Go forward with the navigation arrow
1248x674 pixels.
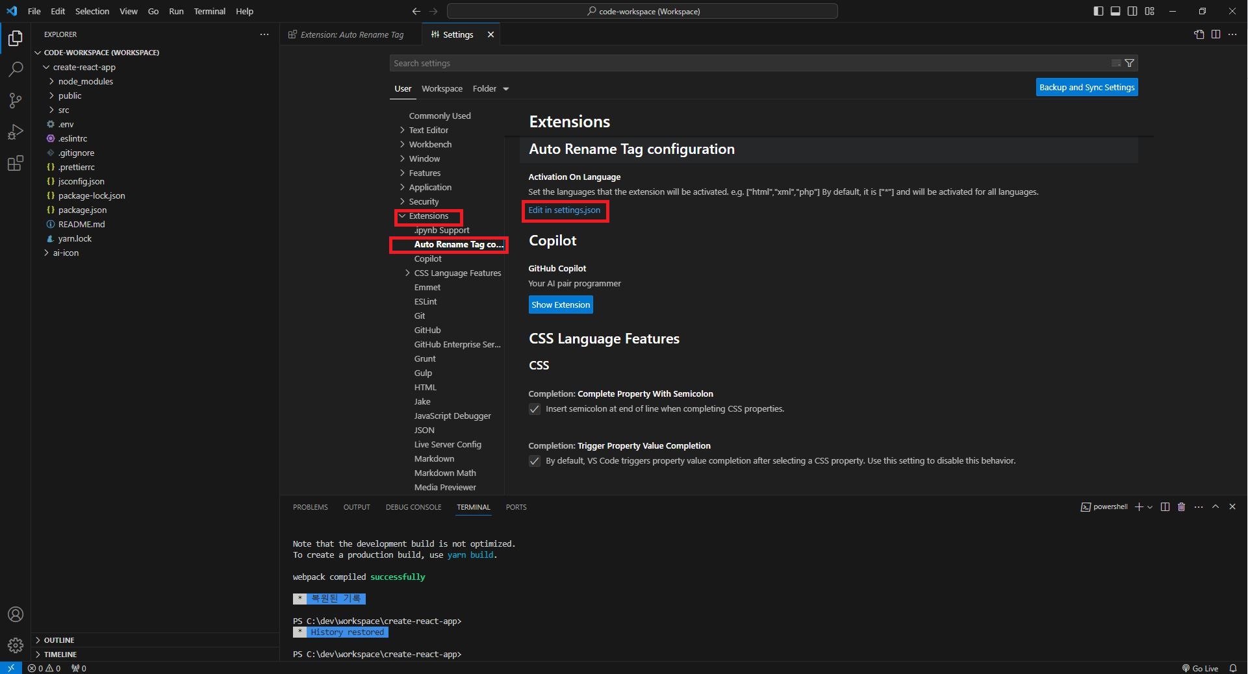click(x=433, y=11)
